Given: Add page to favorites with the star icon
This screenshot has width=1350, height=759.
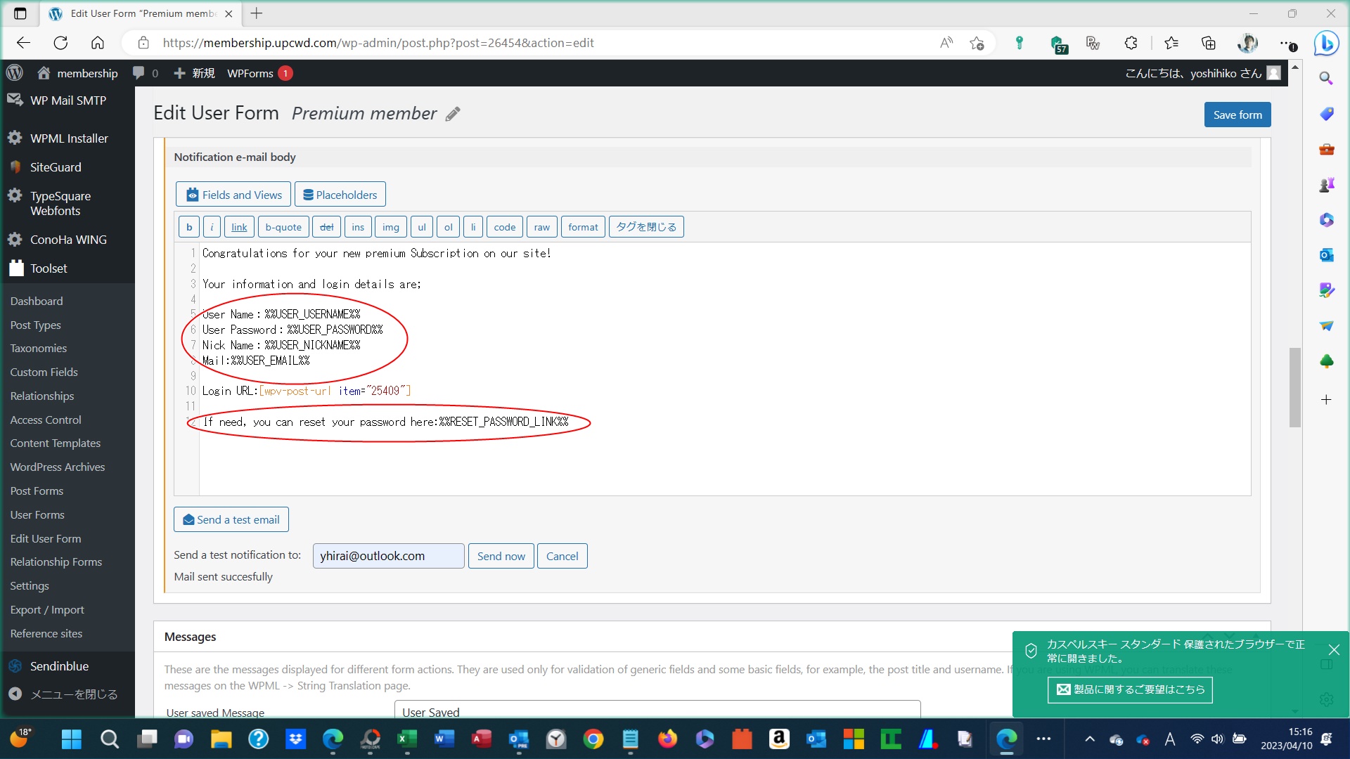Looking at the screenshot, I should click(x=977, y=43).
